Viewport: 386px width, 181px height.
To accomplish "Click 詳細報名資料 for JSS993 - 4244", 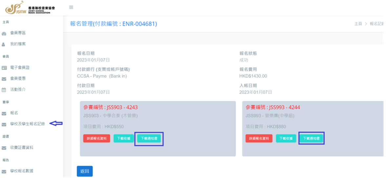I will 259,139.
